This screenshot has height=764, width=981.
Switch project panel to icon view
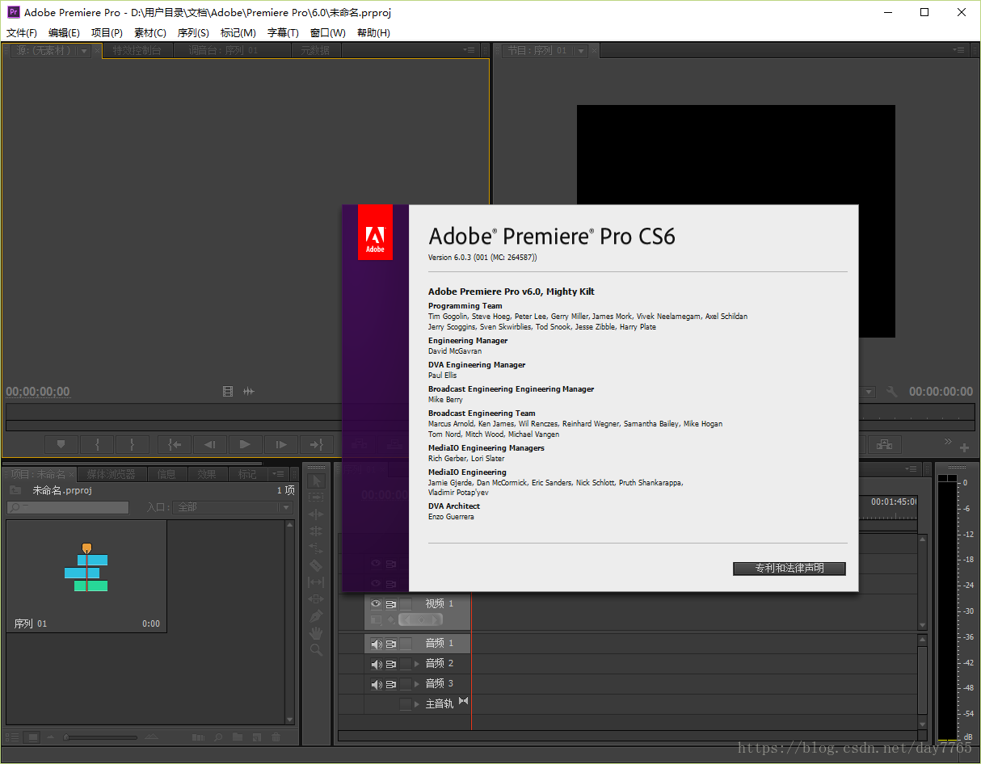(33, 737)
